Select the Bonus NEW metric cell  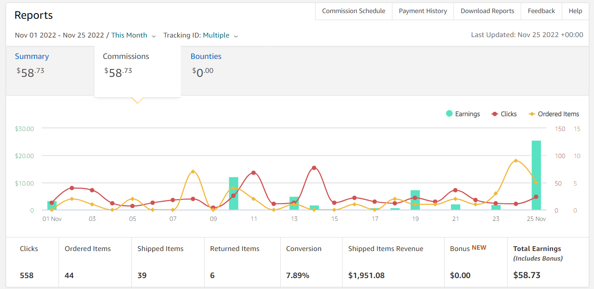point(476,262)
